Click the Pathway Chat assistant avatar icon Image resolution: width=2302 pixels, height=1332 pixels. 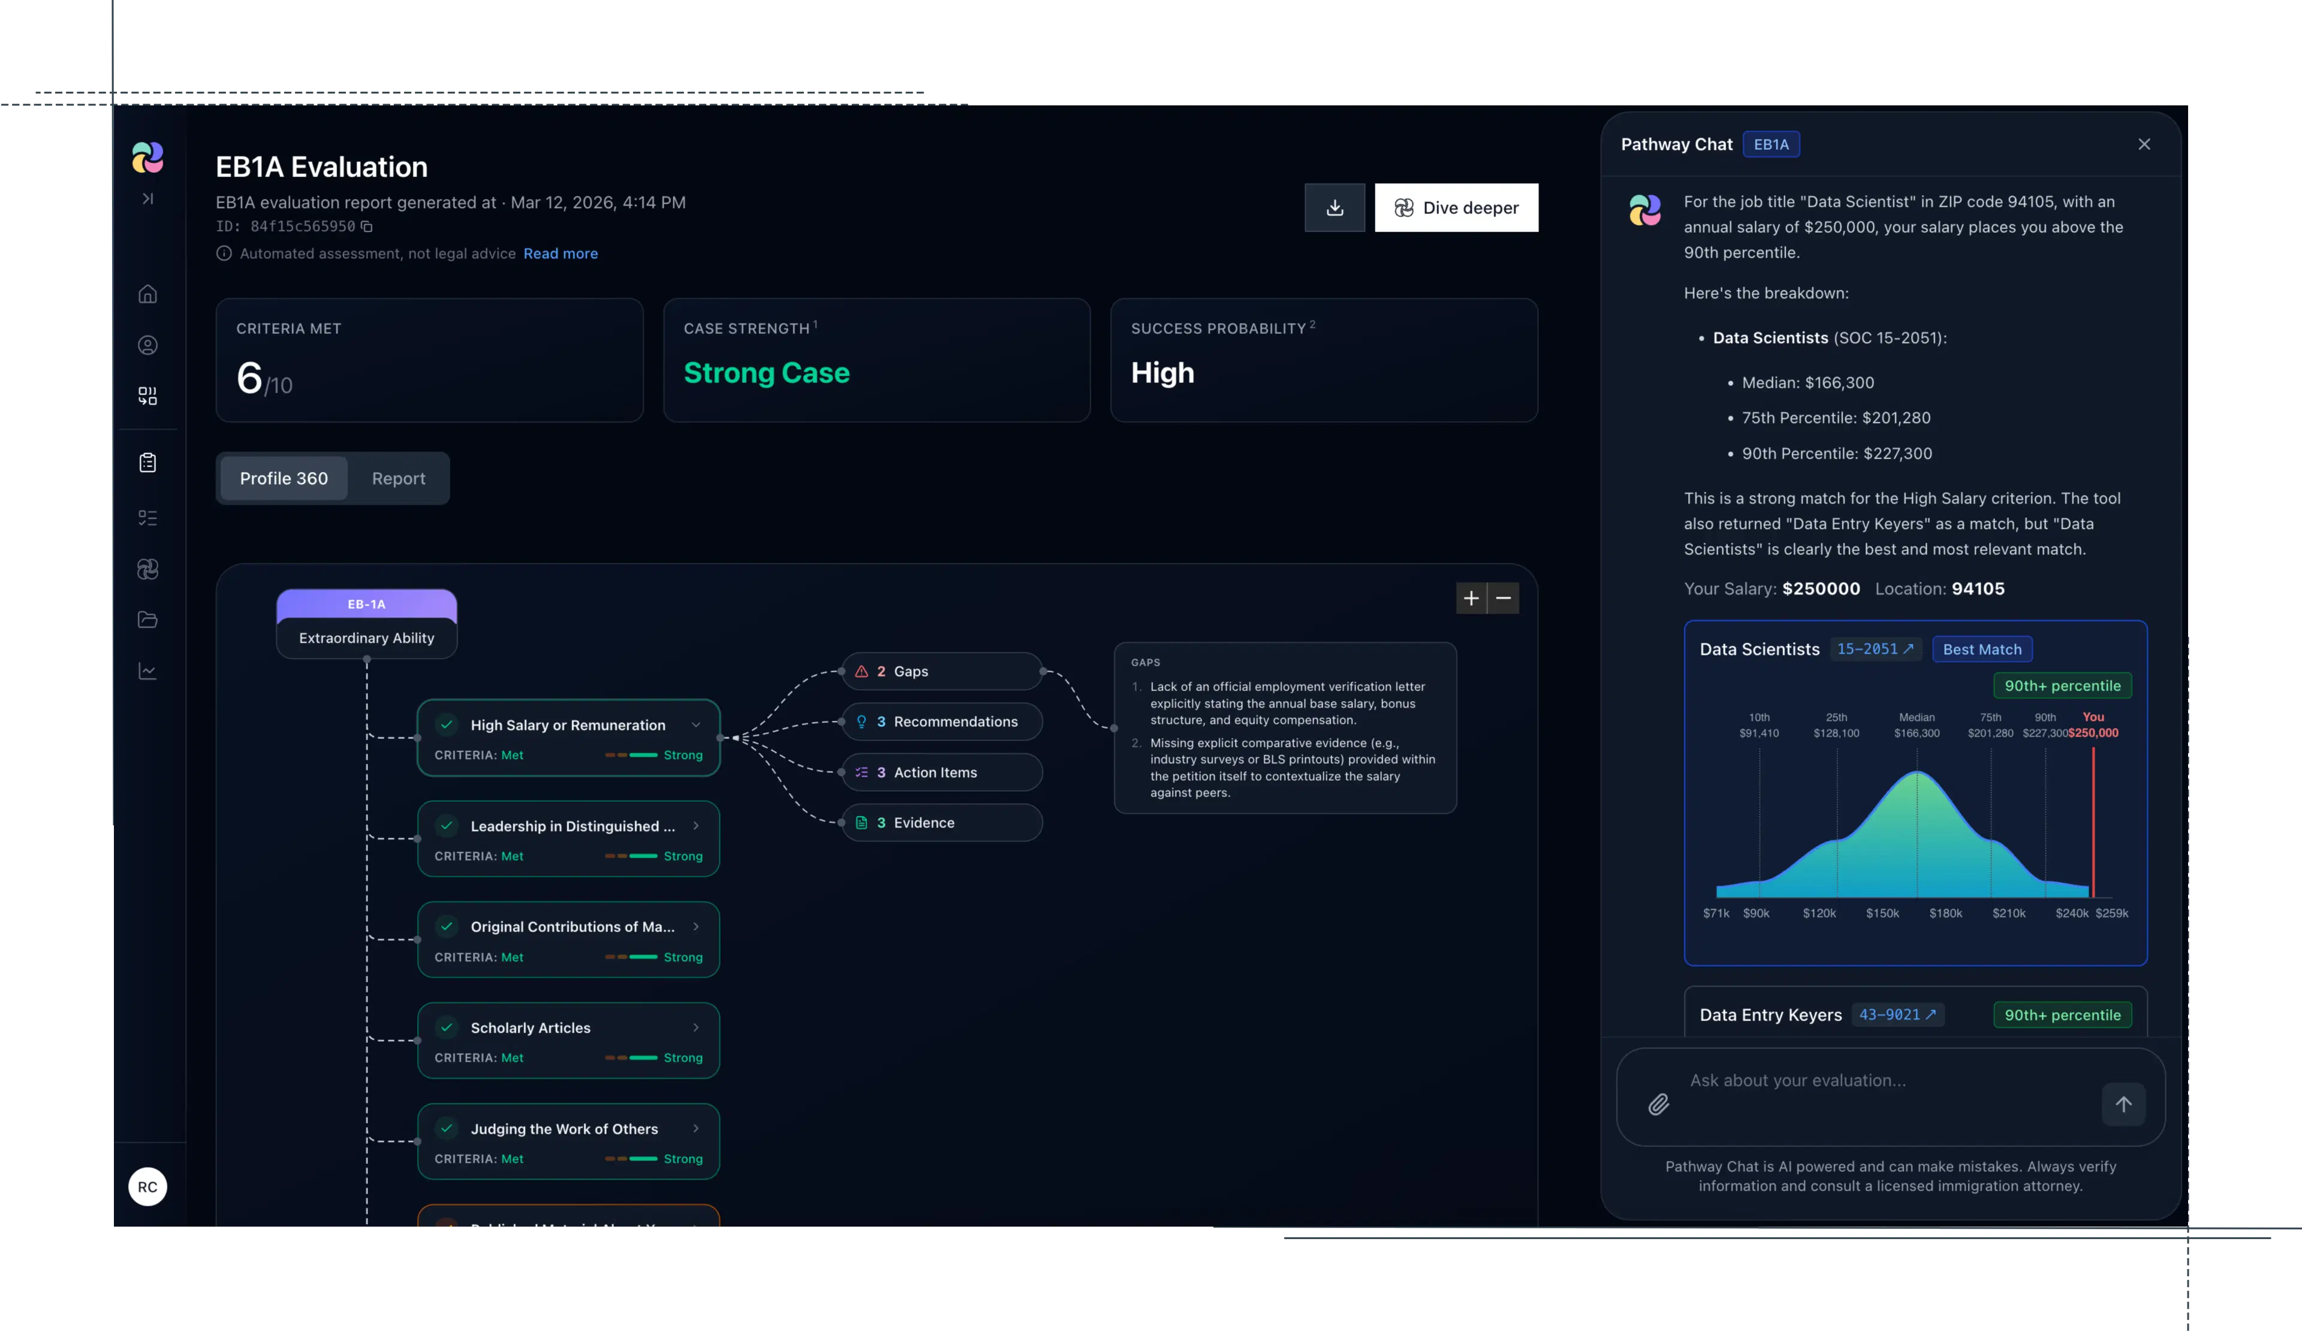click(1644, 210)
